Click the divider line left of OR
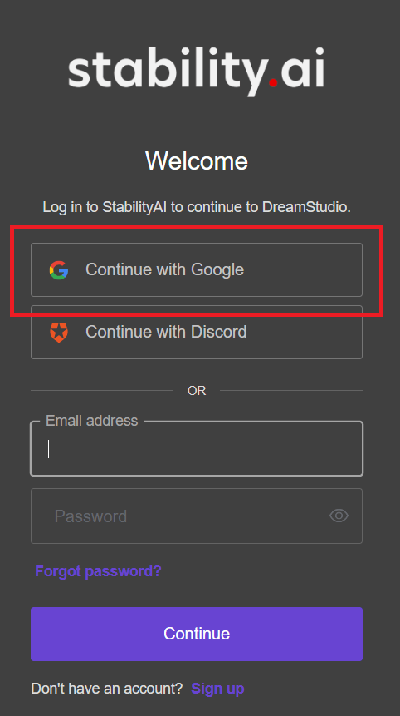Viewport: 400px width, 716px height. pyautogui.click(x=102, y=390)
